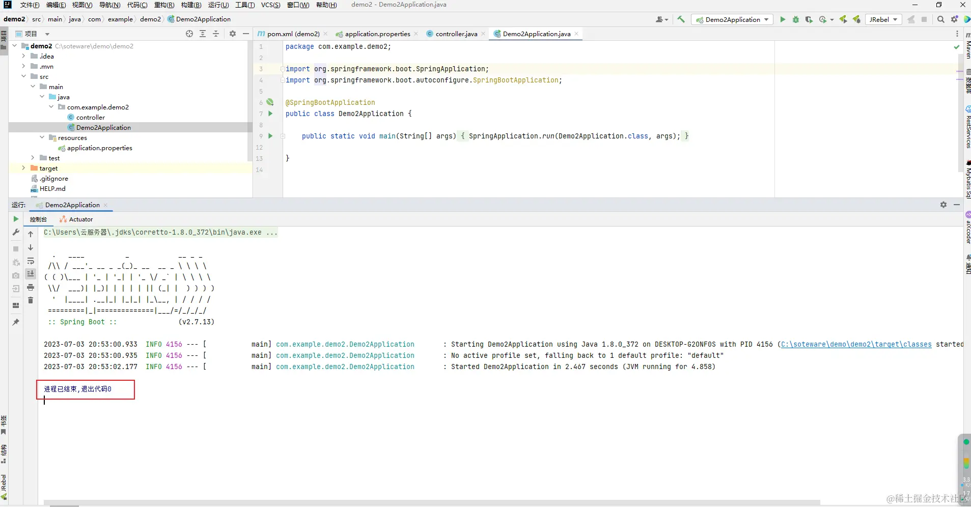The image size is (971, 507).
Task: Open the Maven side tool window
Action: click(967, 45)
